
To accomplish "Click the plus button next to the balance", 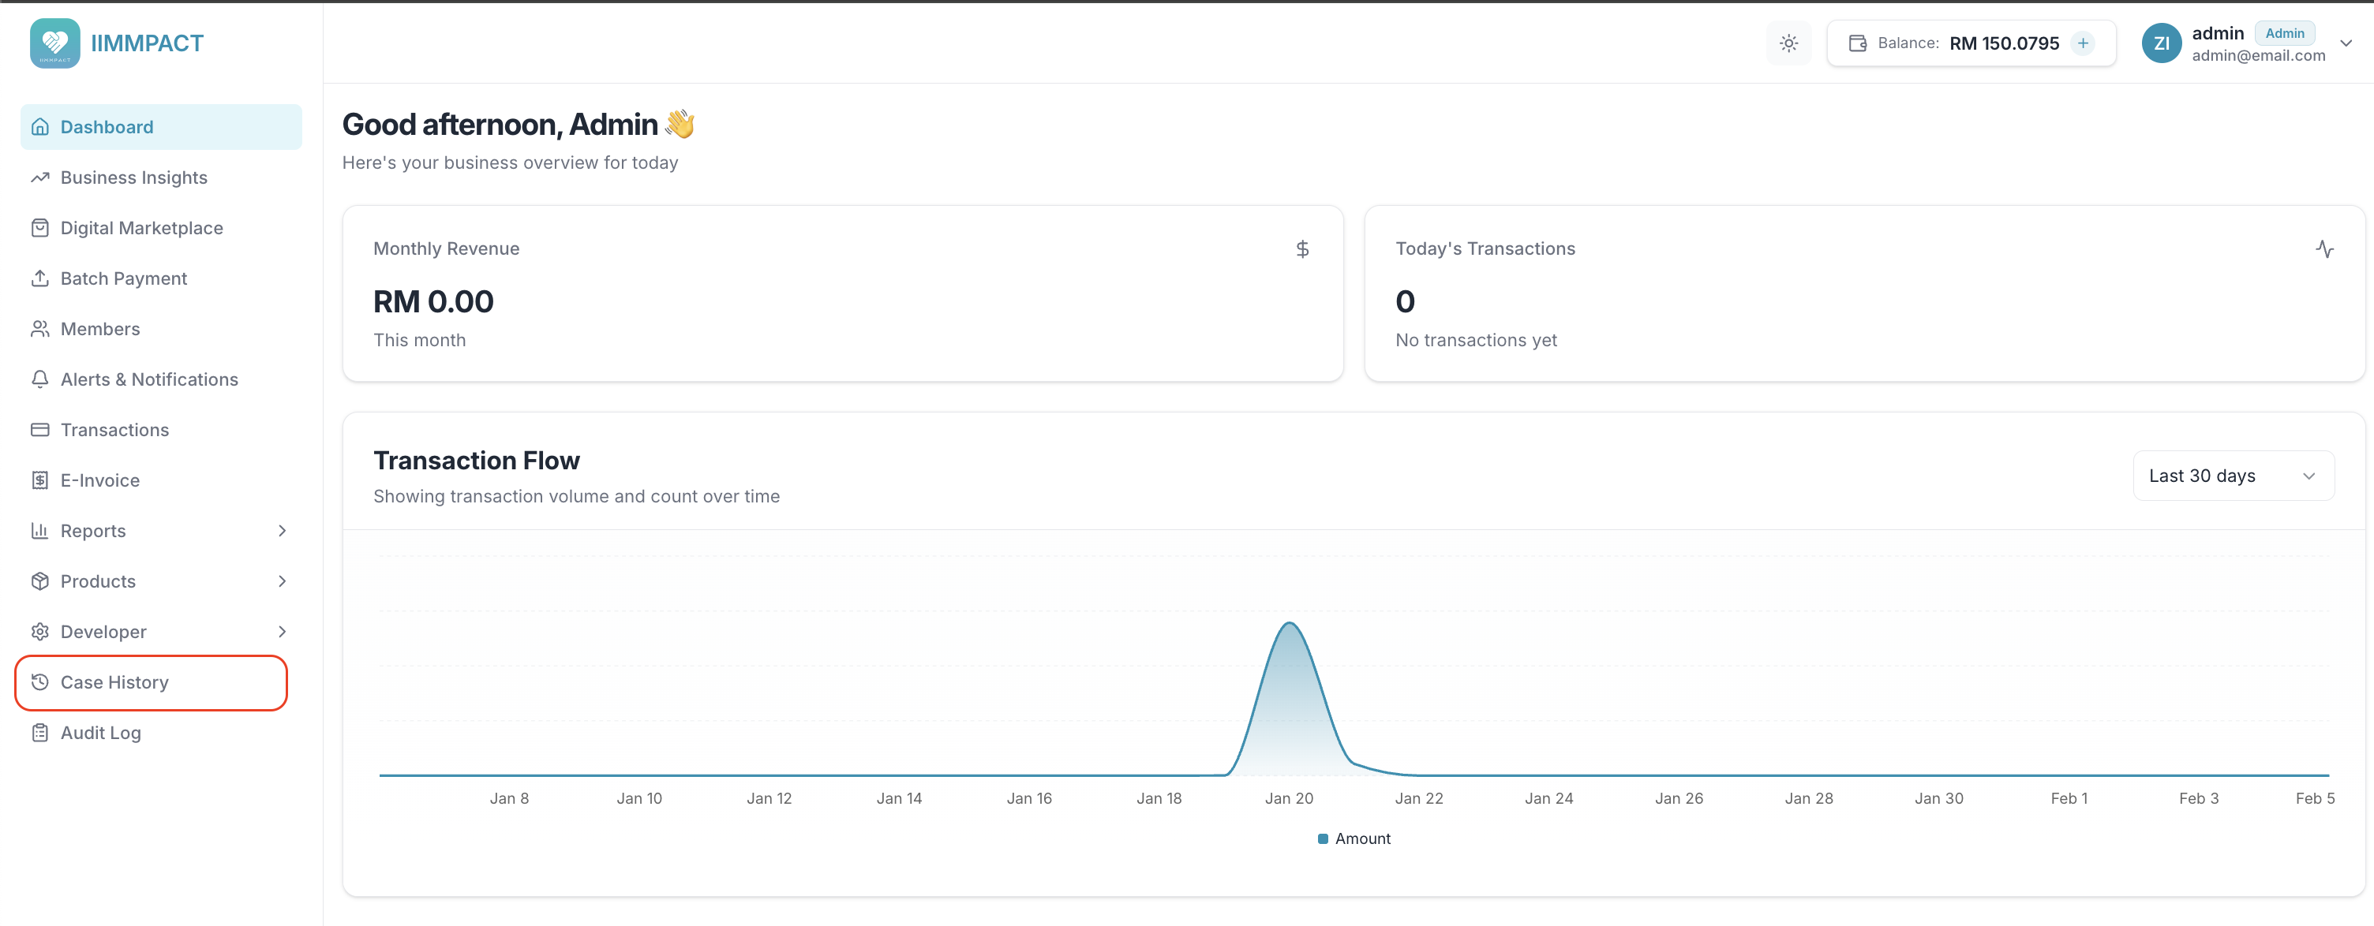I will (x=2084, y=43).
